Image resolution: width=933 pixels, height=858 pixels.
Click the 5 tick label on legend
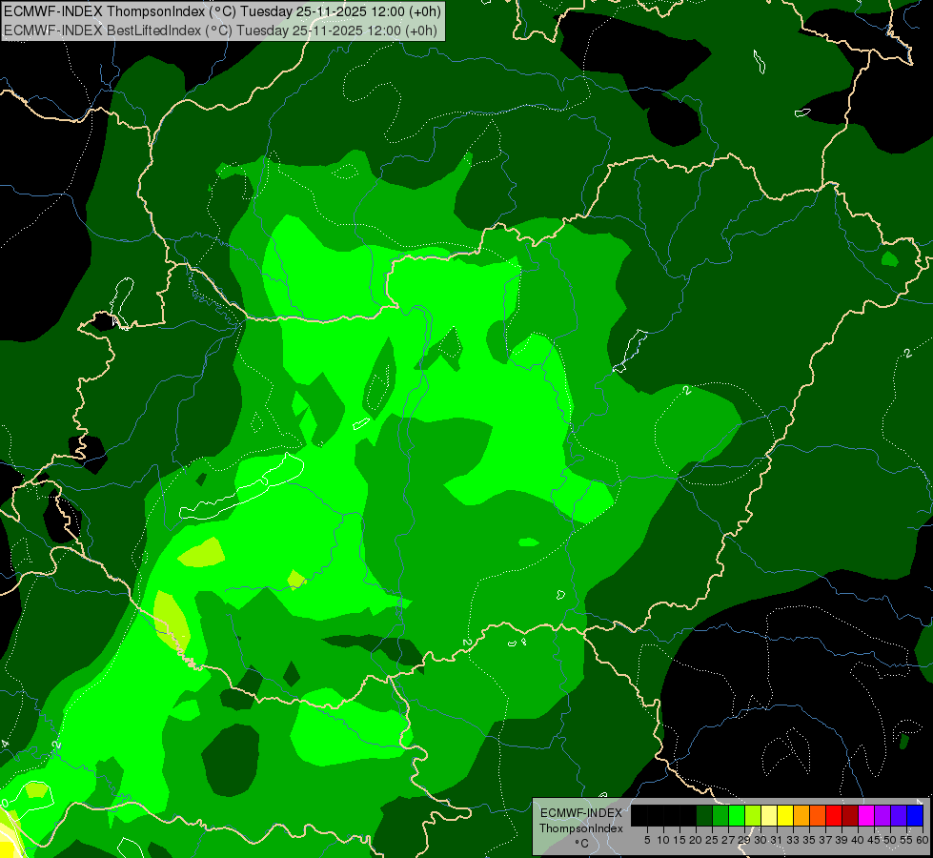[x=647, y=840]
